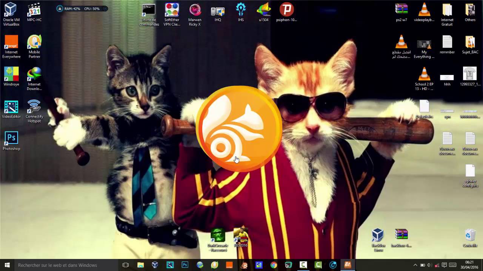Launch SoftEther VPN Client icon
This screenshot has height=271, width=483.
coord(172,15)
